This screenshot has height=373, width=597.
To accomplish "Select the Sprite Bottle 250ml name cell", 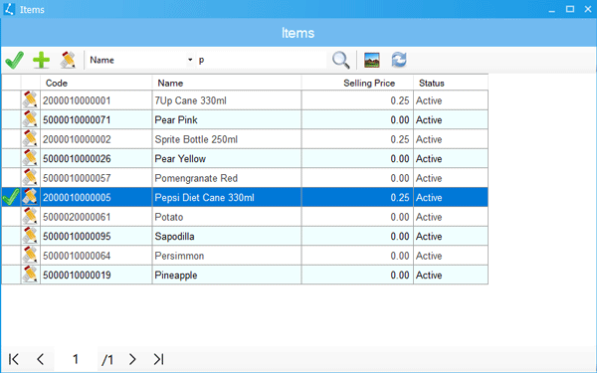I will tap(227, 139).
